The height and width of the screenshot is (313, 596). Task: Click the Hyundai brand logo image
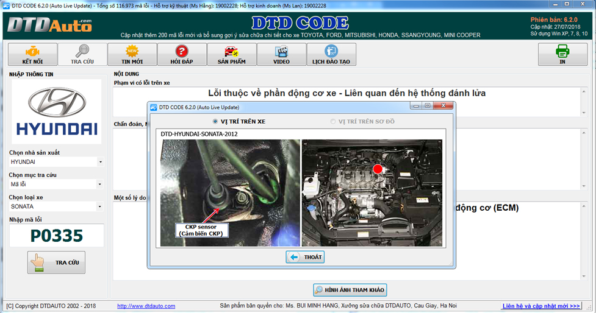point(57,111)
